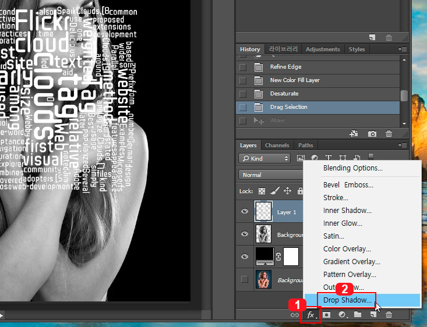This screenshot has height=327, width=427.
Task: Set history brush source for Desaturate
Action: [243, 94]
